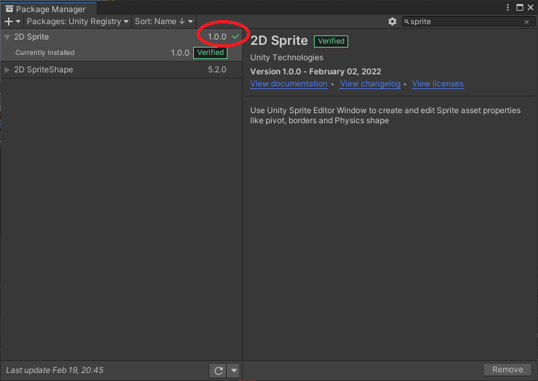Select the 2D Sprite package row
The height and width of the screenshot is (381, 538).
pyautogui.click(x=121, y=37)
